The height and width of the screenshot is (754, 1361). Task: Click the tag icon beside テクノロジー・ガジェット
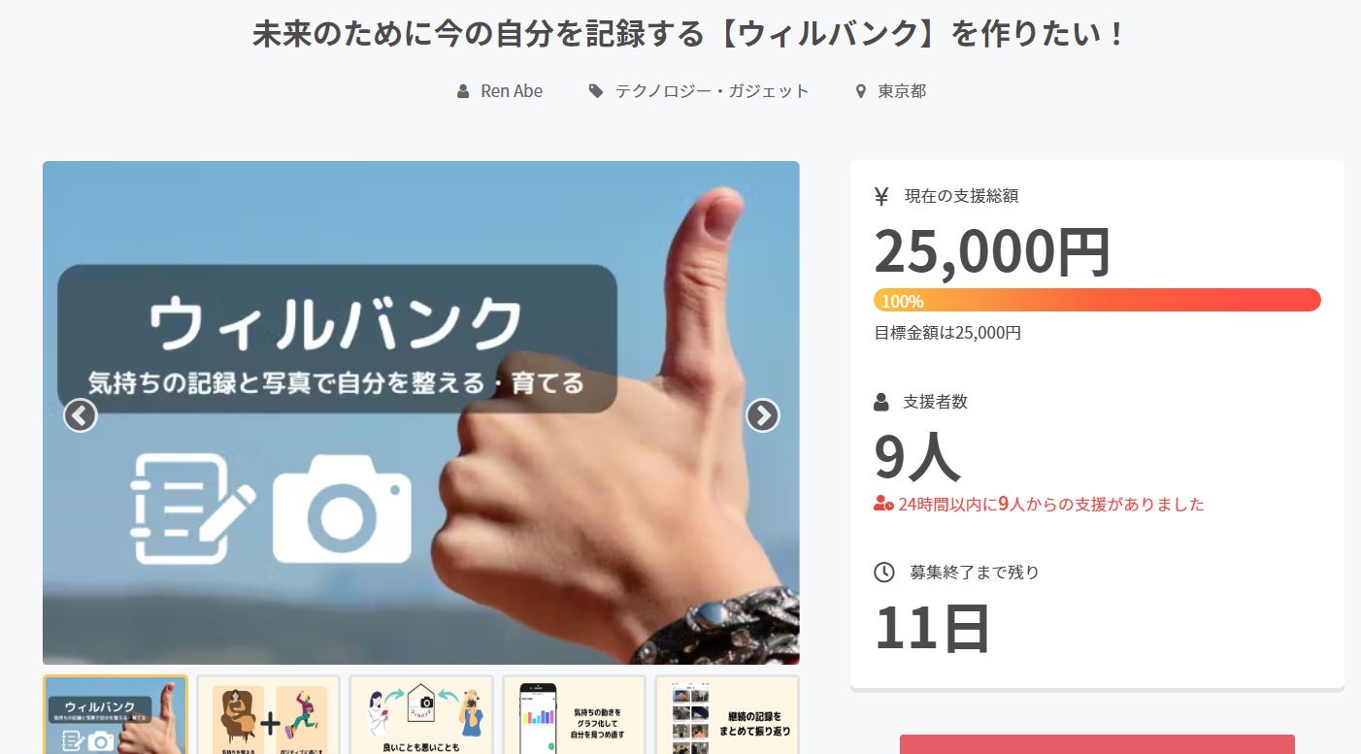(595, 91)
